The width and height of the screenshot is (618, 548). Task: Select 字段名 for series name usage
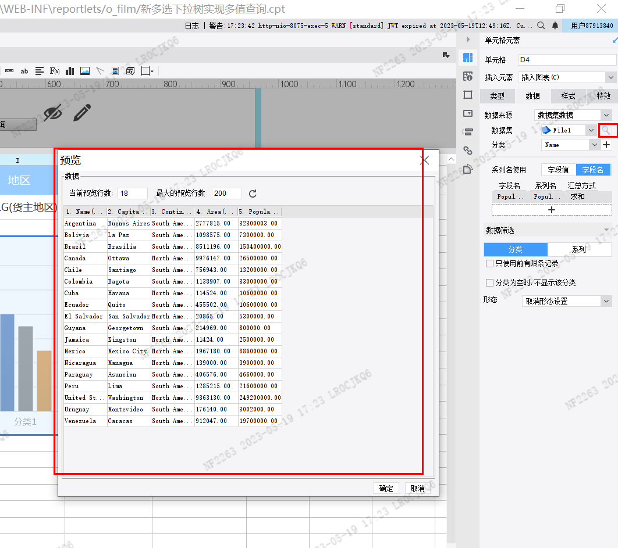[593, 170]
